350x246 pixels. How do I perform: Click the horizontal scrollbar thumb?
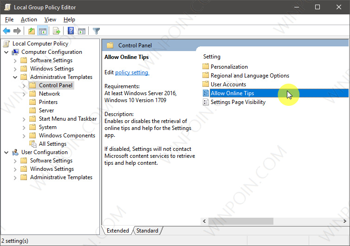(241, 221)
